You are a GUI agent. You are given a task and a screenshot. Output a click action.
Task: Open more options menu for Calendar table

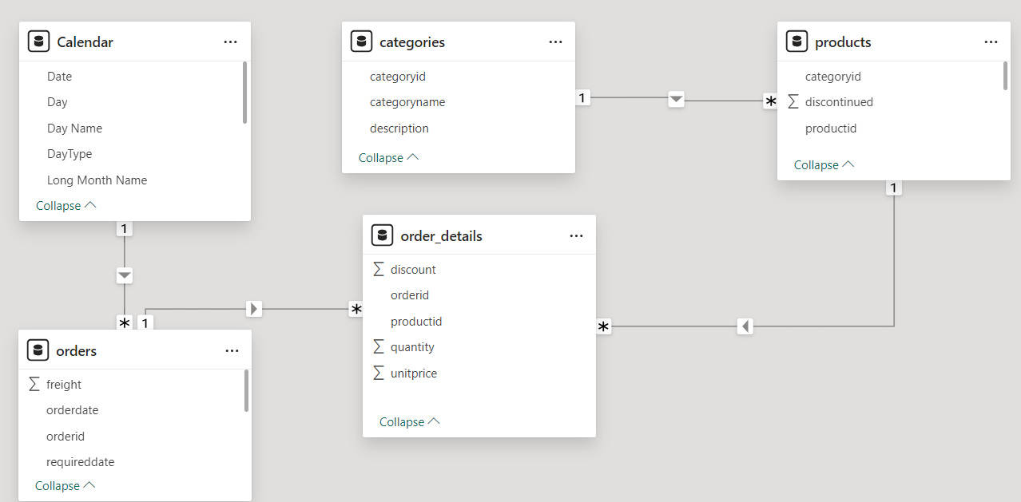click(x=231, y=42)
